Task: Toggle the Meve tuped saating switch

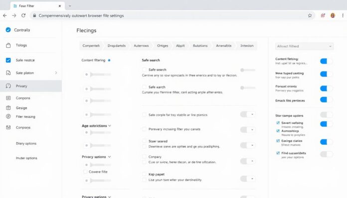Action: (x=326, y=74)
